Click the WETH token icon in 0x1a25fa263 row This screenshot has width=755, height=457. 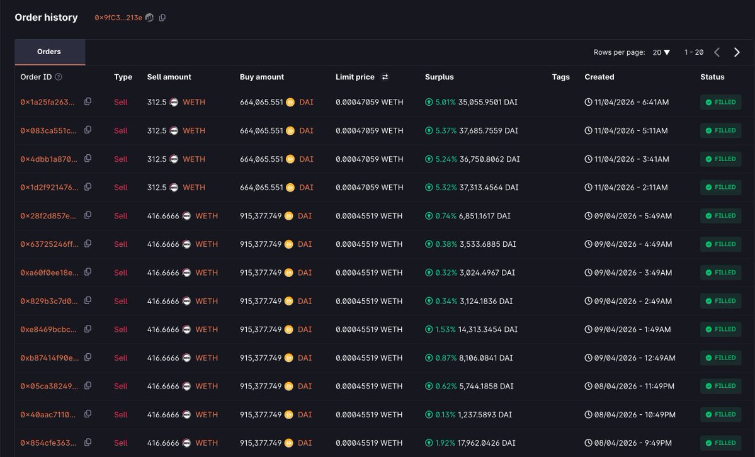click(x=174, y=103)
